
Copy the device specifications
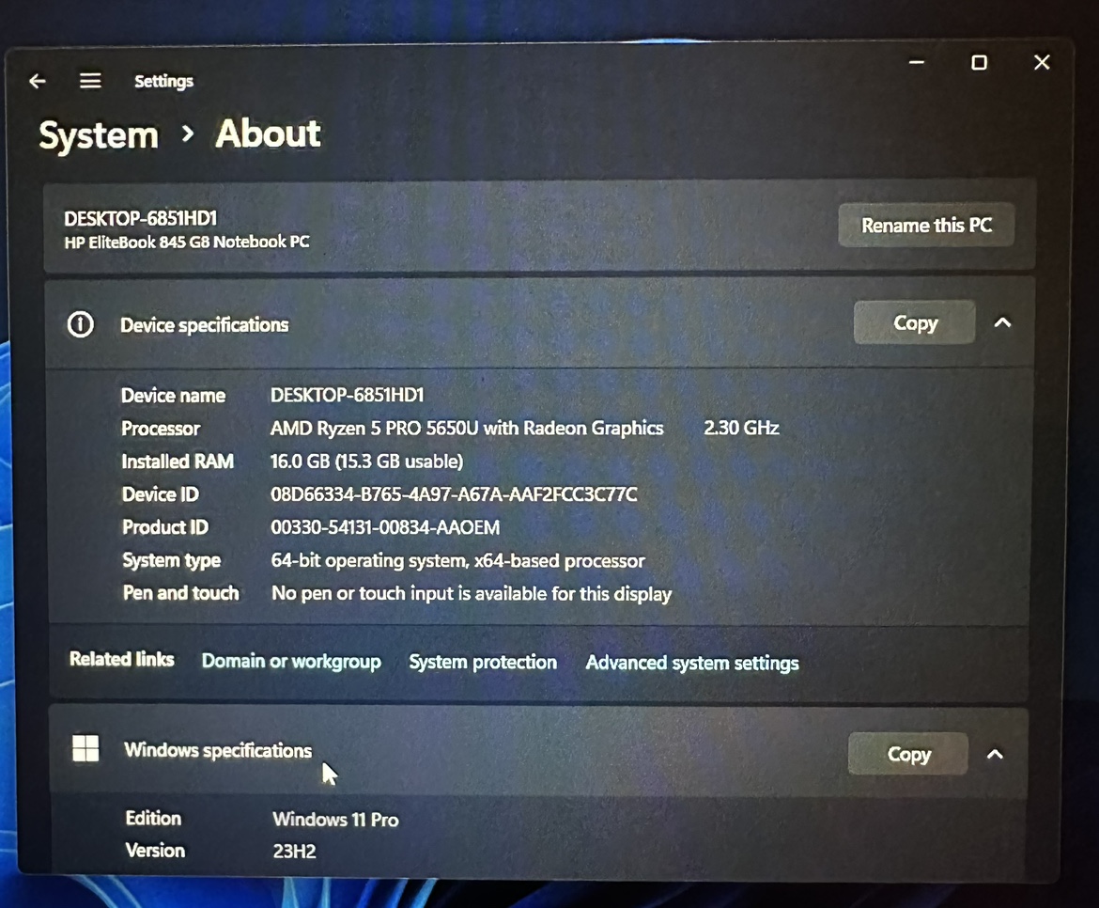click(914, 322)
